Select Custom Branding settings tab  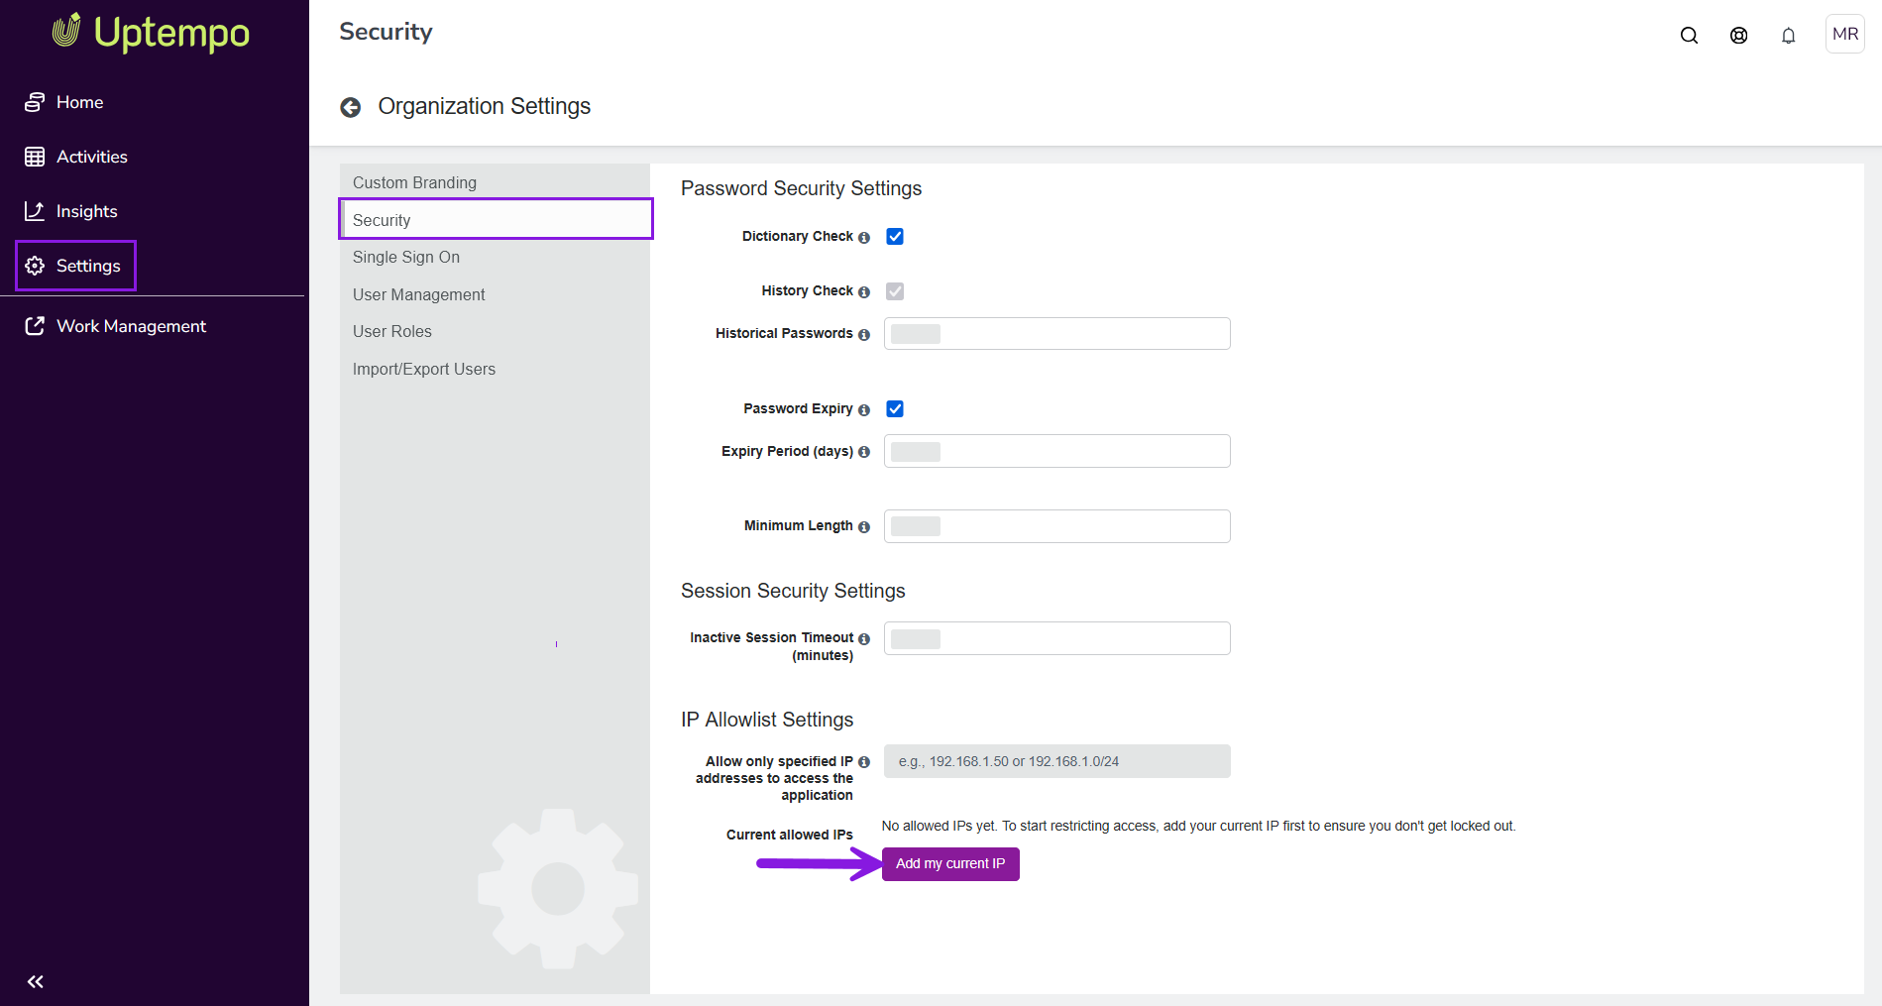coord(495,182)
